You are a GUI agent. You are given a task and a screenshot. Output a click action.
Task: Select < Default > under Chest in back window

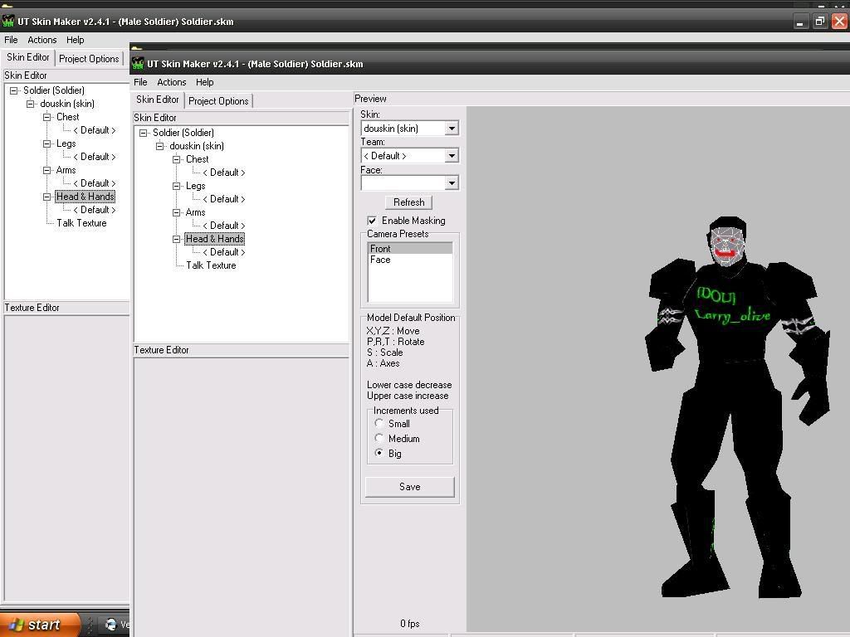(x=95, y=130)
